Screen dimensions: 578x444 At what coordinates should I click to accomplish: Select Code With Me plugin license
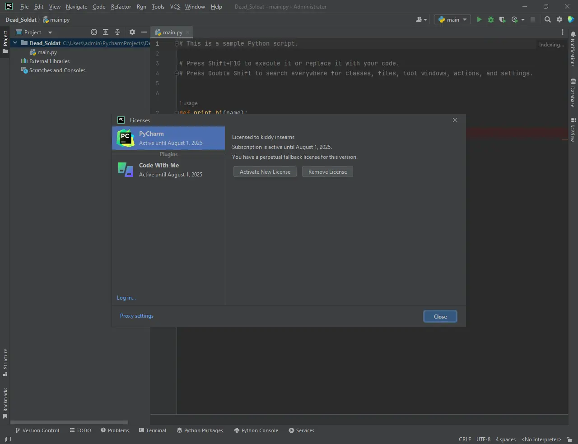click(168, 170)
